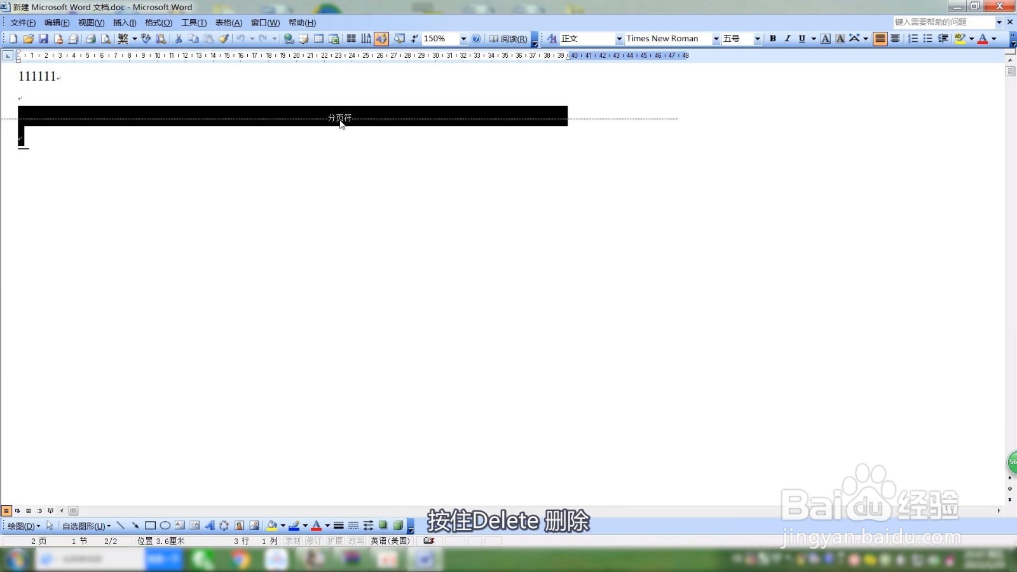
Task: Insert WordArt from drawing toolbar
Action: coord(209,526)
